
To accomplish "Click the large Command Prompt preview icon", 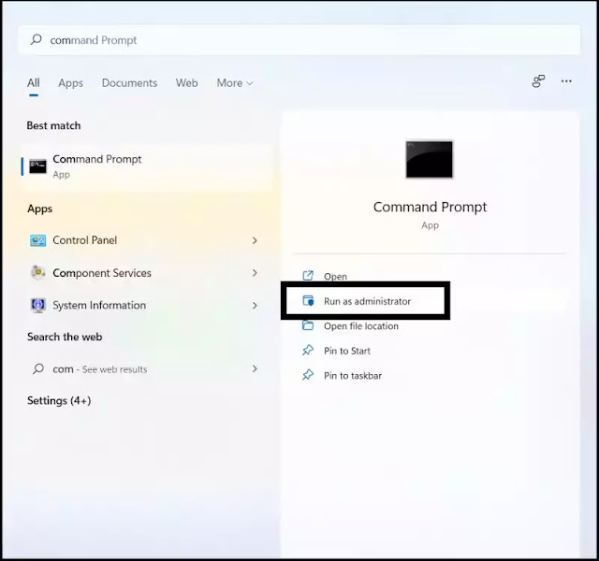I will point(430,159).
